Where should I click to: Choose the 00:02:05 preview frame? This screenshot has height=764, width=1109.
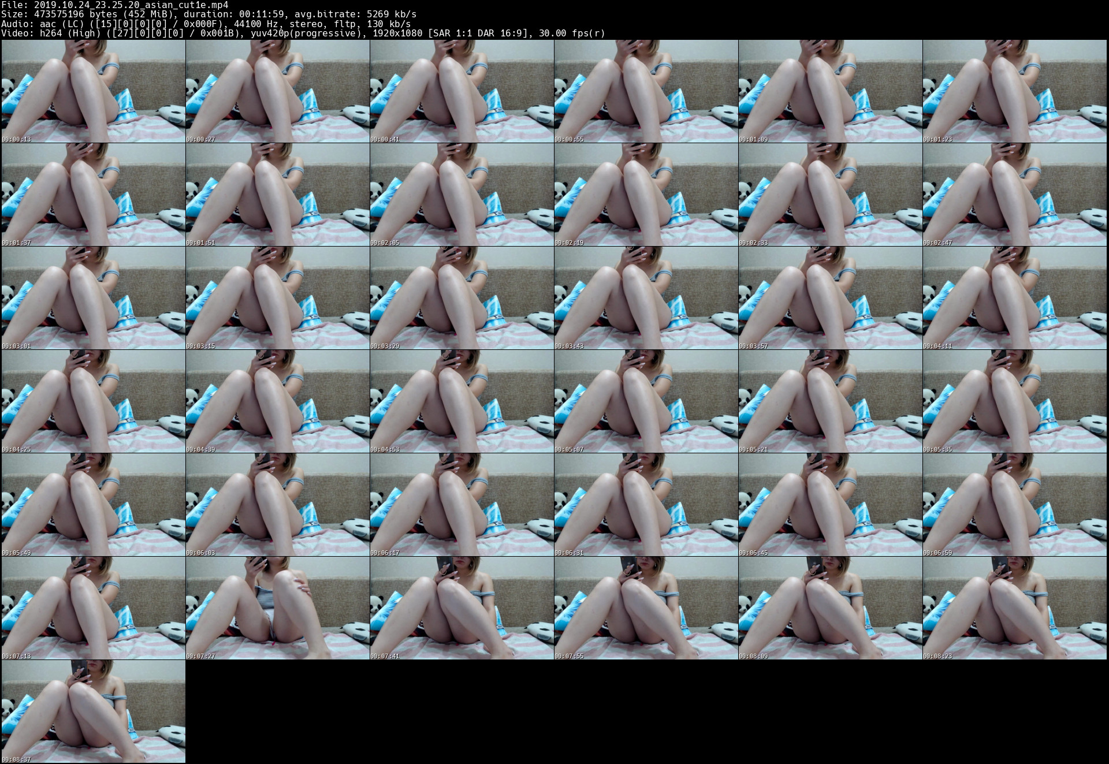[462, 195]
